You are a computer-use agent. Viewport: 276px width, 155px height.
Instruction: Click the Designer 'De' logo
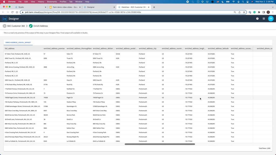(4, 19)
